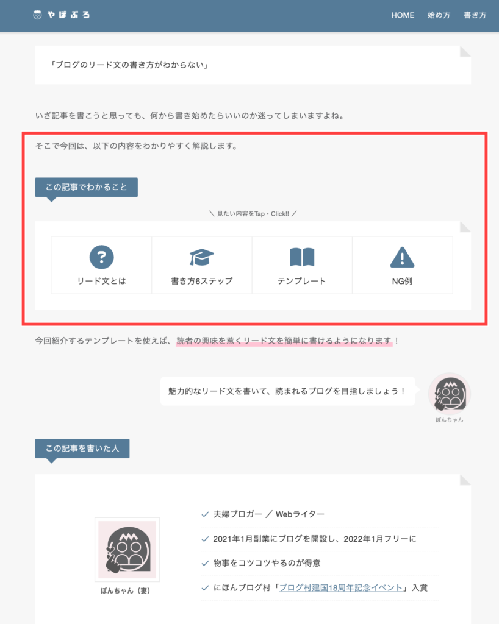Click checkmark icon beside 夫婦ブロガー
Image resolution: width=499 pixels, height=624 pixels.
click(x=205, y=514)
